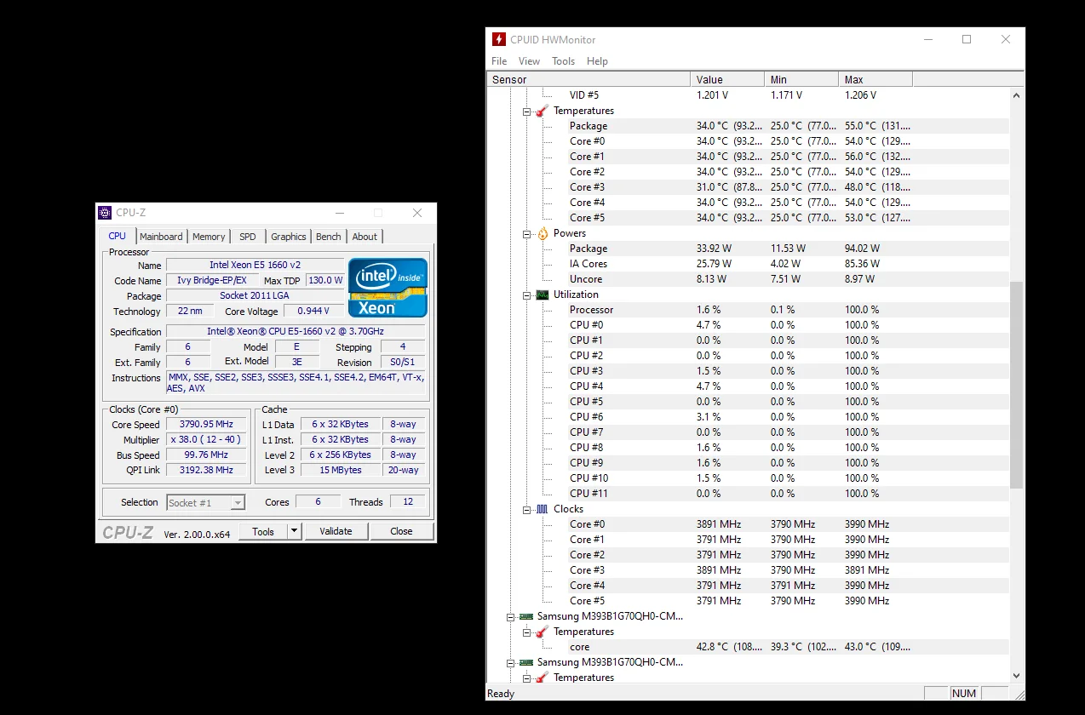Click the Sensor column header
The image size is (1085, 715).
coord(588,79)
